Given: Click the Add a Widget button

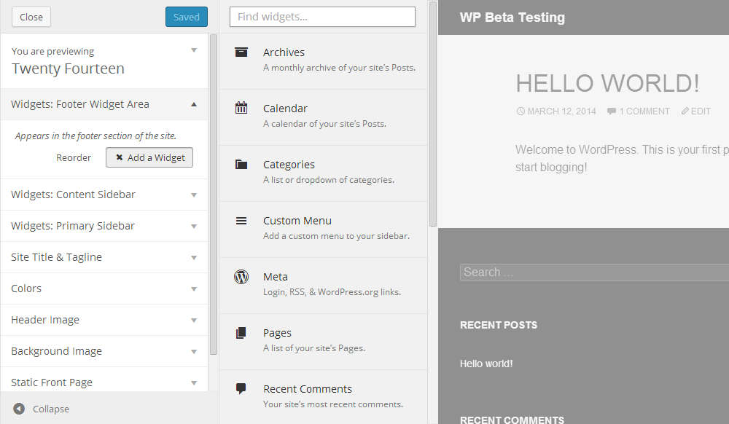Looking at the screenshot, I should [149, 157].
